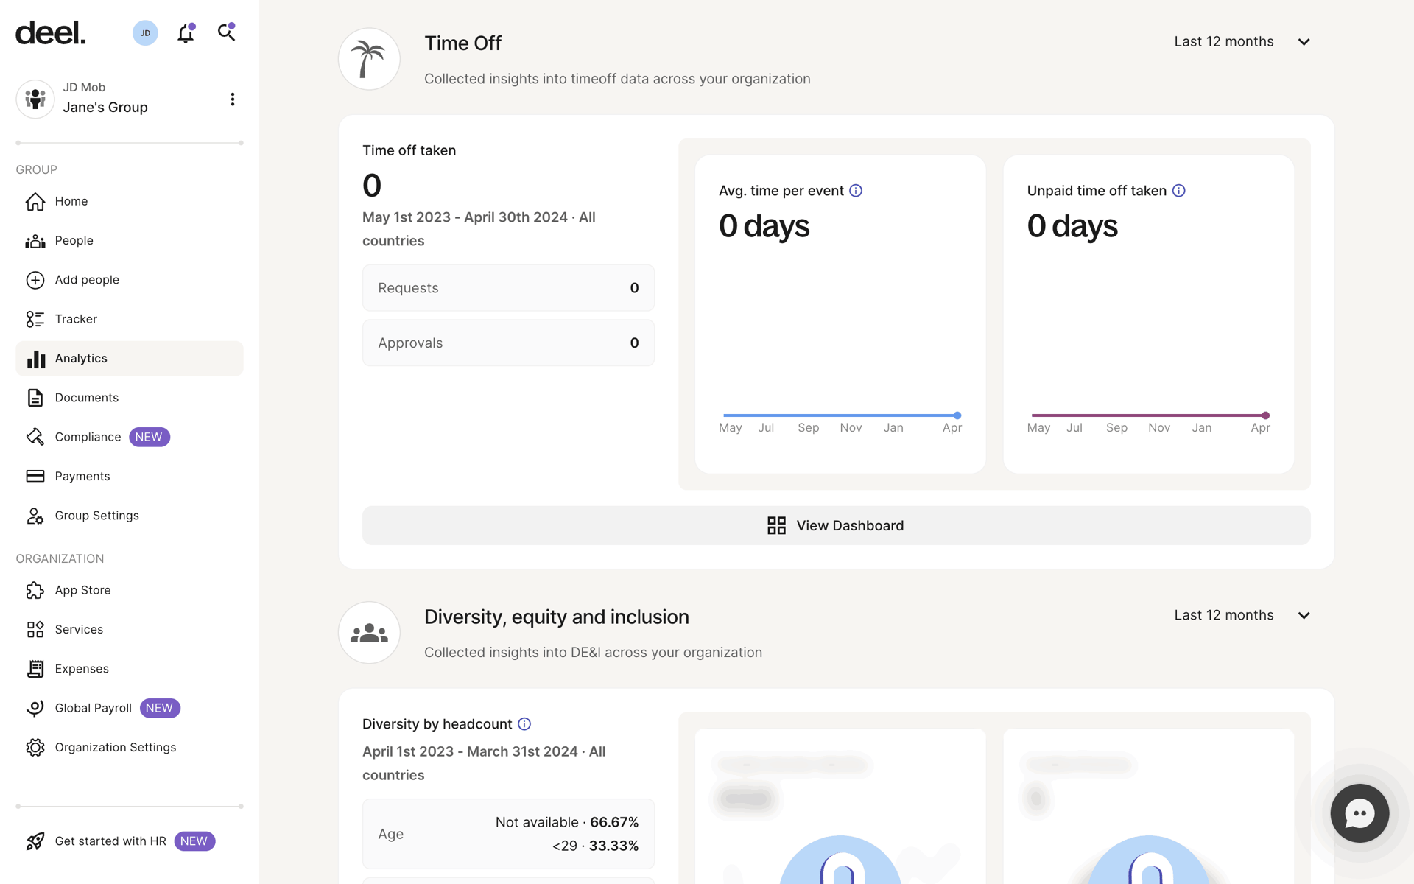Screen dimensions: 1414x884
Task: Open Tracker section
Action: [x=130, y=319]
